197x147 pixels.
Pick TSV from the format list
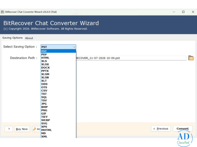[x=58, y=100]
